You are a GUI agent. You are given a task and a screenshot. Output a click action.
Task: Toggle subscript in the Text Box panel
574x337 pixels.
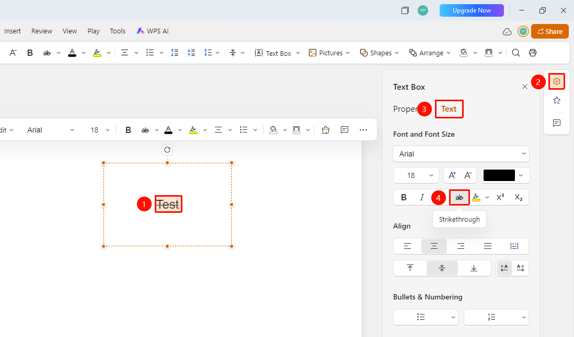coord(519,198)
